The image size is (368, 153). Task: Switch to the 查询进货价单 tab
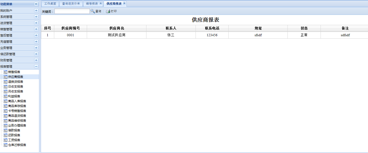pyautogui.click(x=71, y=4)
